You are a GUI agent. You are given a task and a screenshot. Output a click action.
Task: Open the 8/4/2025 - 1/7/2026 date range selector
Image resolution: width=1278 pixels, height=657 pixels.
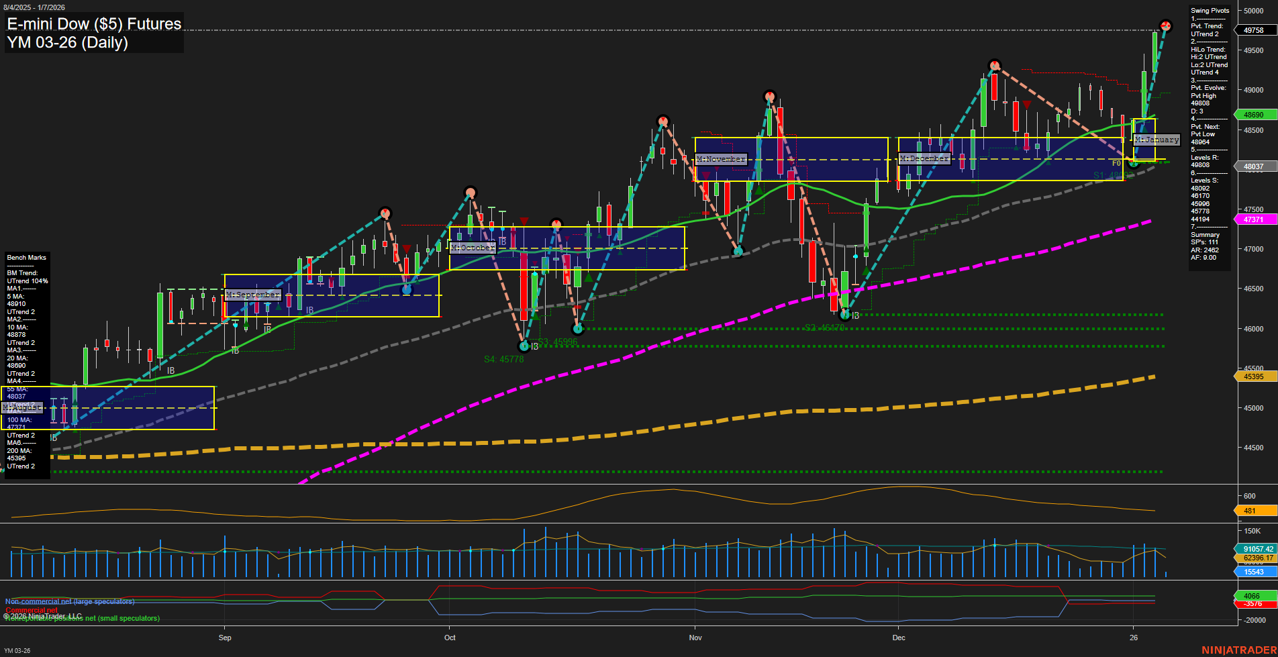click(x=36, y=5)
